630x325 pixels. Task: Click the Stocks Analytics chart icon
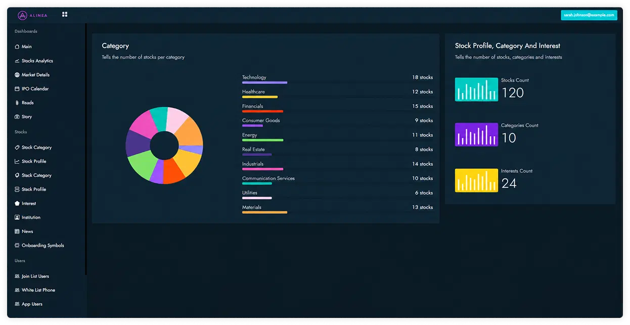click(x=17, y=61)
